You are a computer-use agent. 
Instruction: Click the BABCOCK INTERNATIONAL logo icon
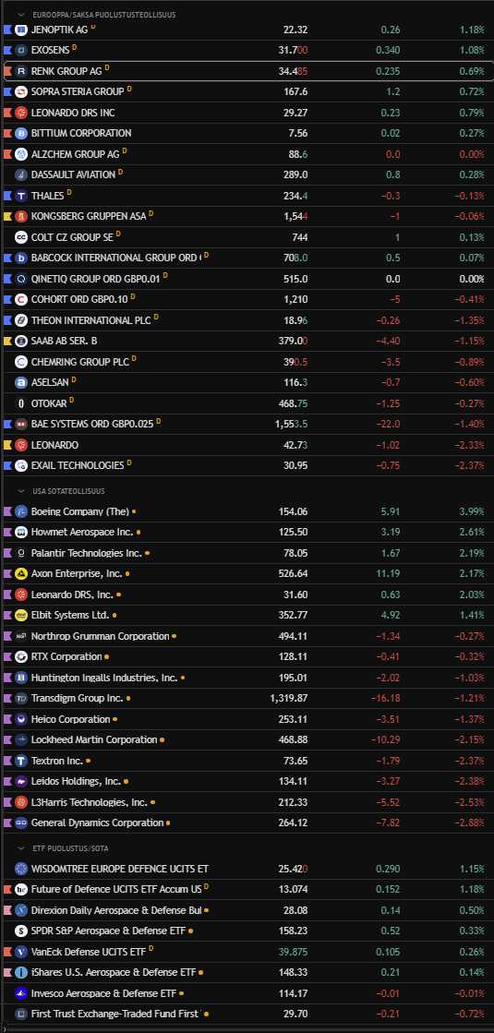pos(21,258)
